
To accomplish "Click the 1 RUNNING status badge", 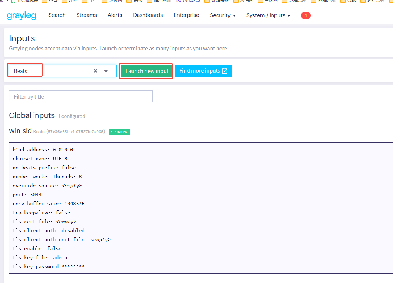I will pos(120,132).
